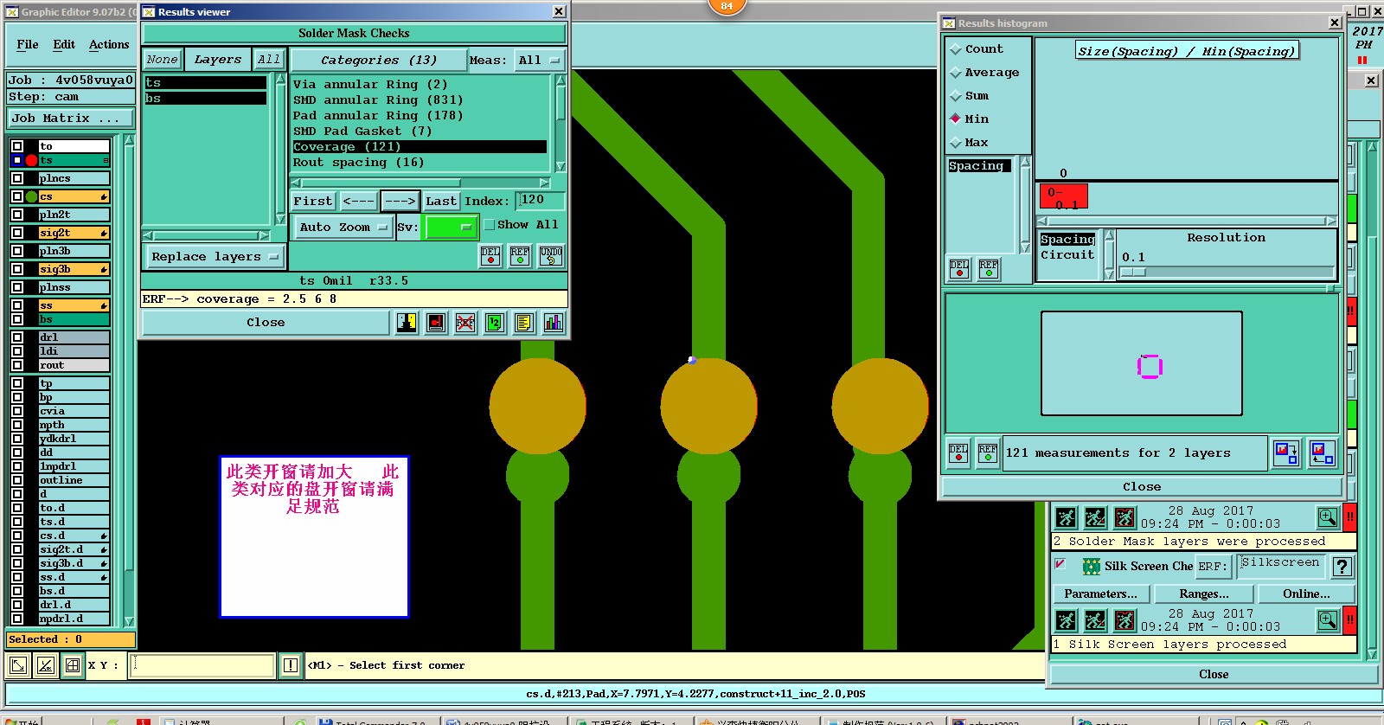1384x725 pixels.
Task: Click the first histogram transfer icon right of measurements text
Action: tap(1286, 453)
